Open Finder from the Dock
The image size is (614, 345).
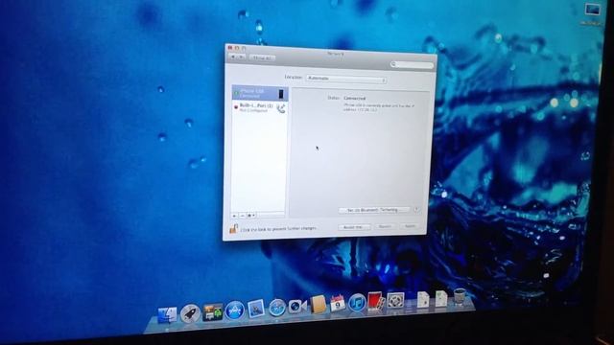pyautogui.click(x=167, y=315)
